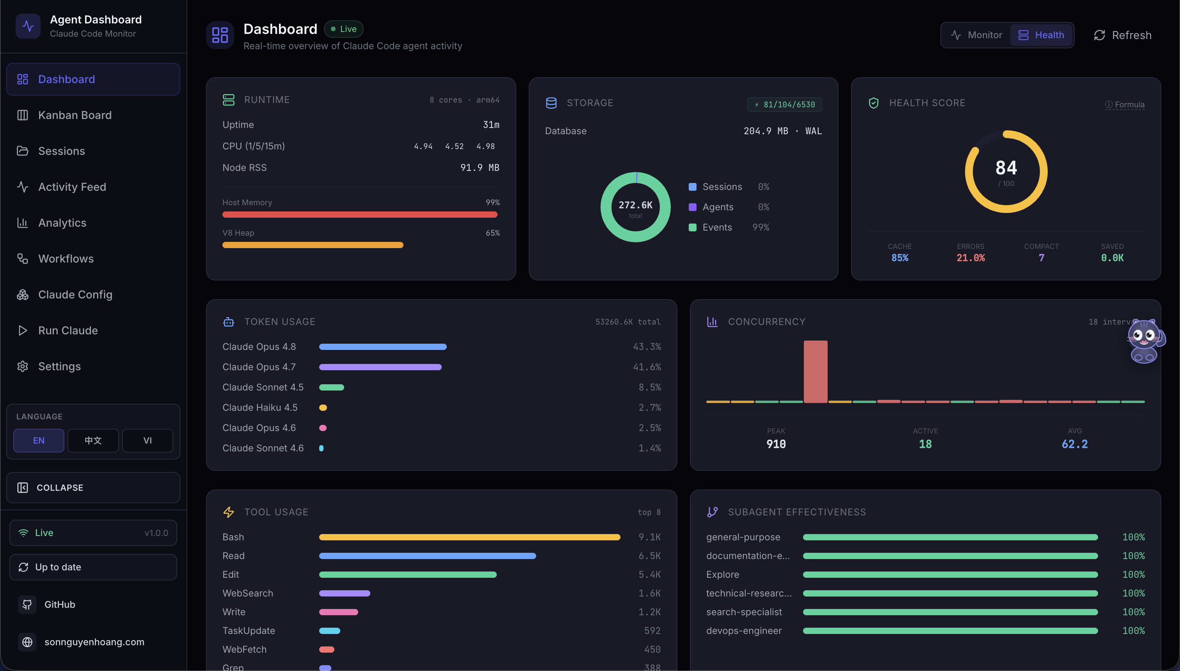Click the Settings gear icon
This screenshot has width=1180, height=671.
[x=23, y=367]
